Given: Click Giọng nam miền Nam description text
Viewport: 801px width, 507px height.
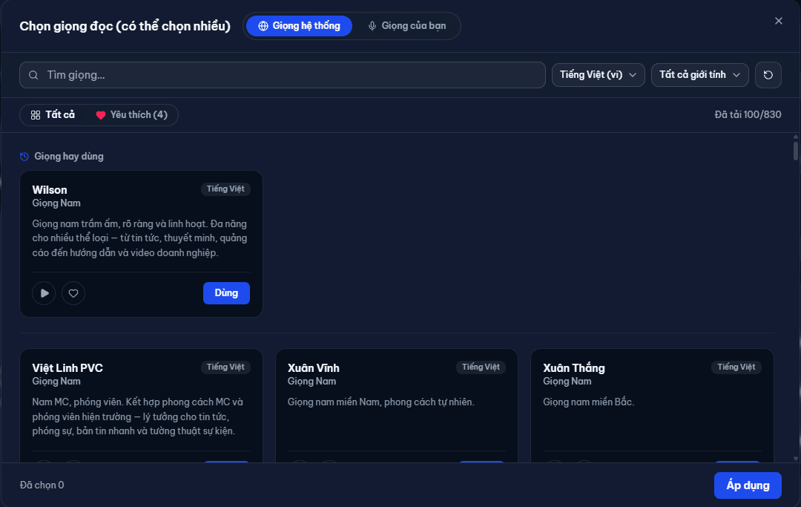Looking at the screenshot, I should coord(381,402).
